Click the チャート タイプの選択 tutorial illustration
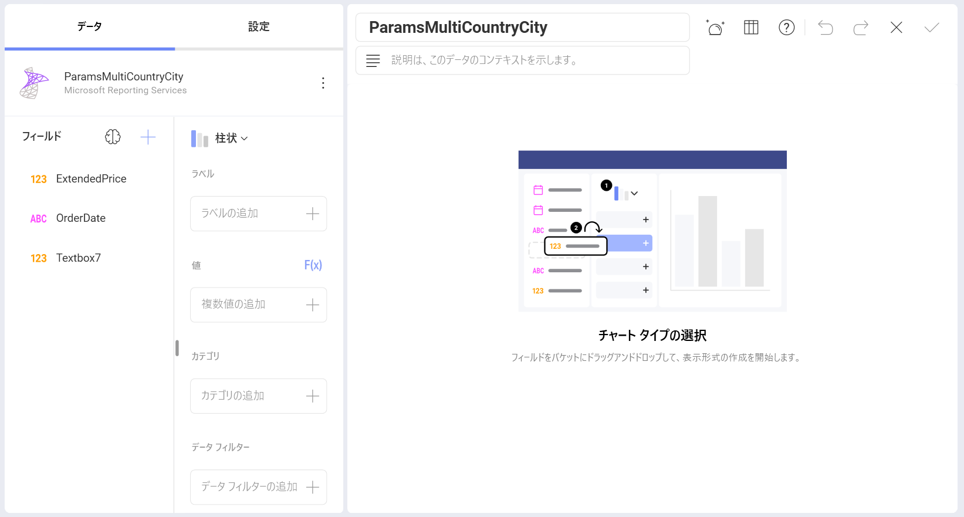Image resolution: width=964 pixels, height=517 pixels. click(x=652, y=231)
